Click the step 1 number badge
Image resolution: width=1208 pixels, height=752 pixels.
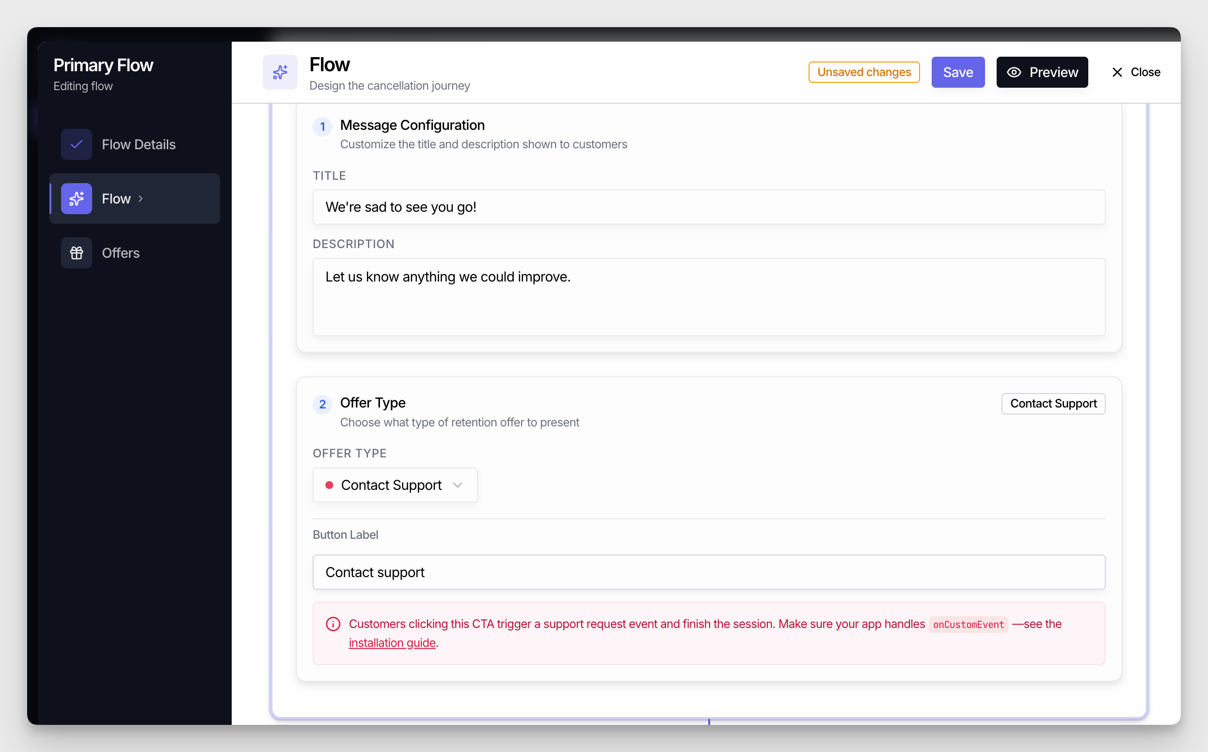(x=322, y=126)
